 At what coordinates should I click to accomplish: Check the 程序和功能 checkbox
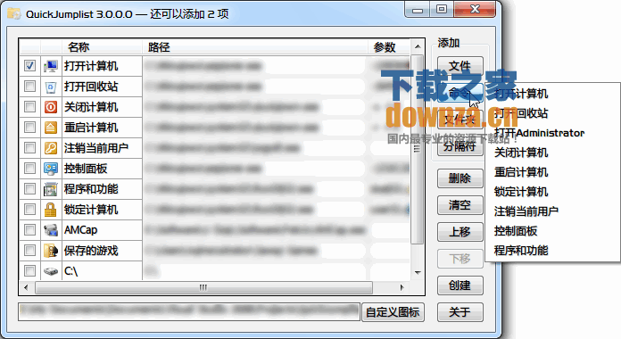pos(29,188)
